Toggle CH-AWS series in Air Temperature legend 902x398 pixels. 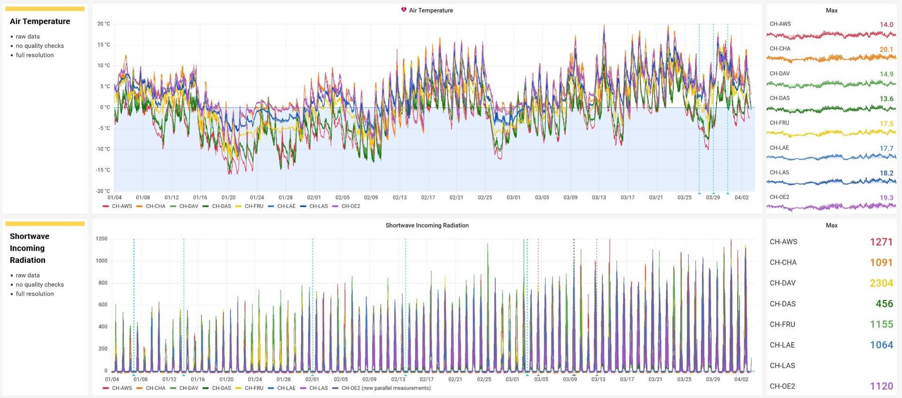tap(122, 206)
